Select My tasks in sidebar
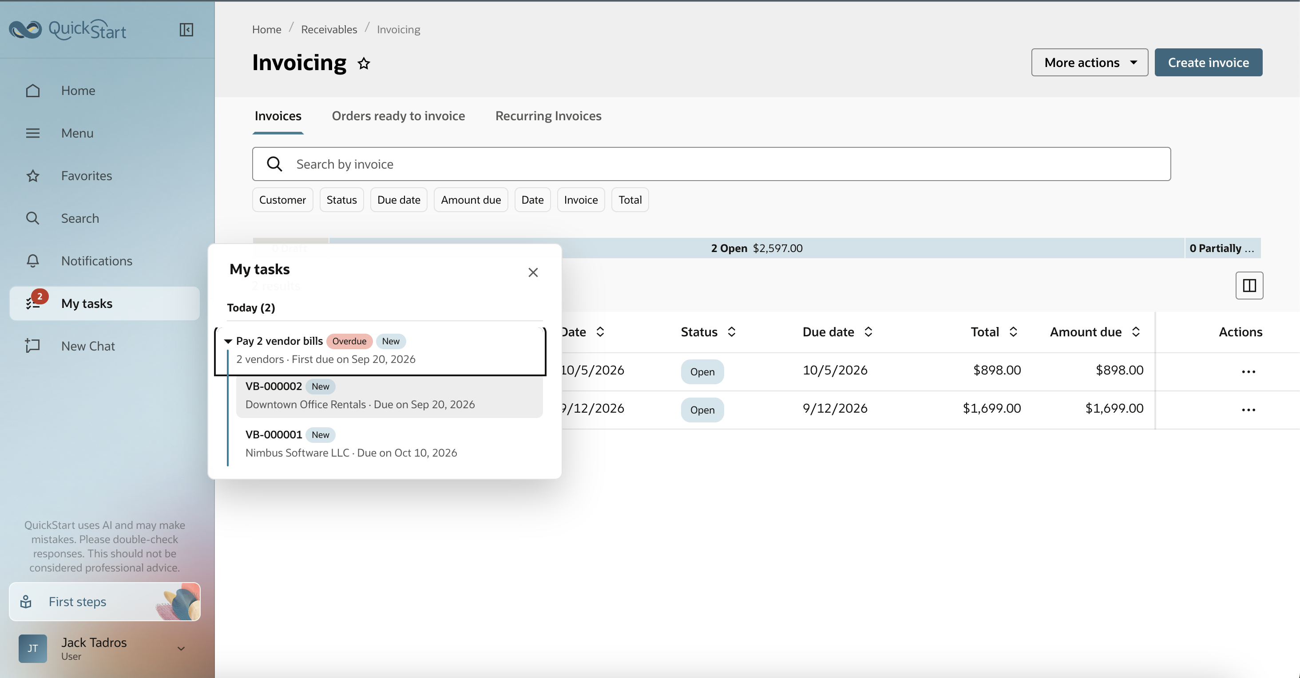 point(104,304)
